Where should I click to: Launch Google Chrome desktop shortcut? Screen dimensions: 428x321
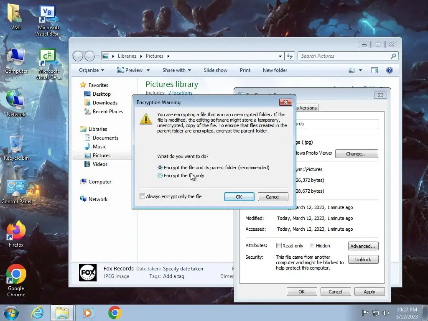tap(16, 280)
